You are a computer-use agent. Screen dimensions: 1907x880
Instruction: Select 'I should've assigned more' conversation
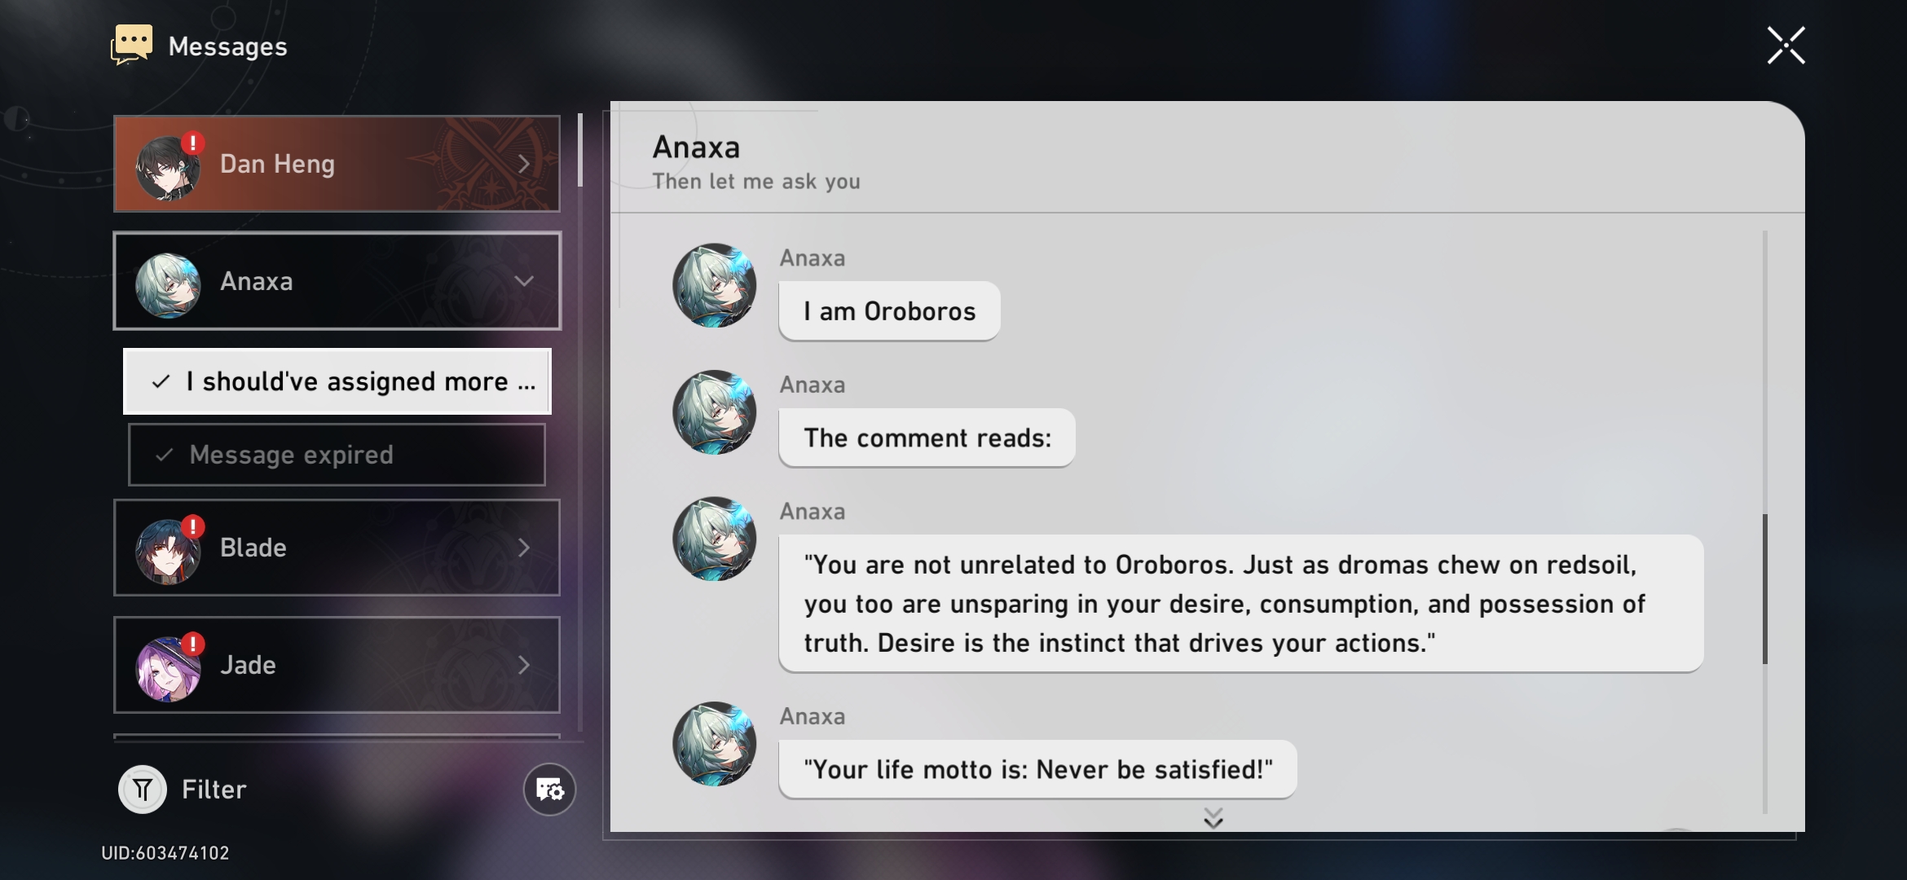click(x=337, y=381)
